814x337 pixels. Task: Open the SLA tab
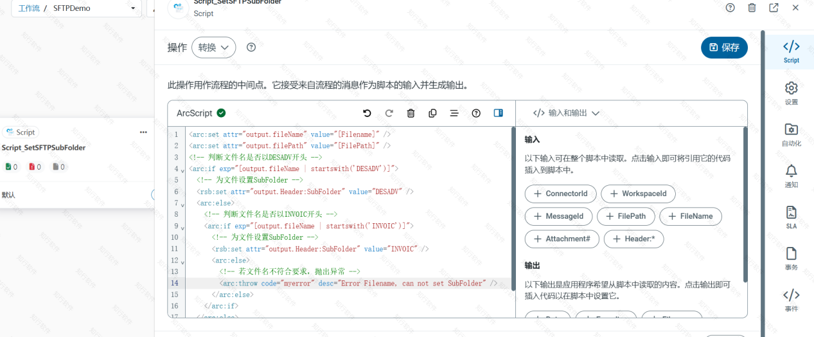(x=791, y=217)
